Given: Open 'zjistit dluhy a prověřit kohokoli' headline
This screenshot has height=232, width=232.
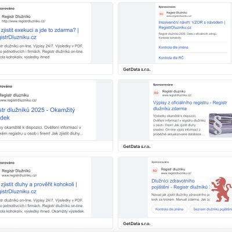Looking at the screenshot, I should coord(38,188).
